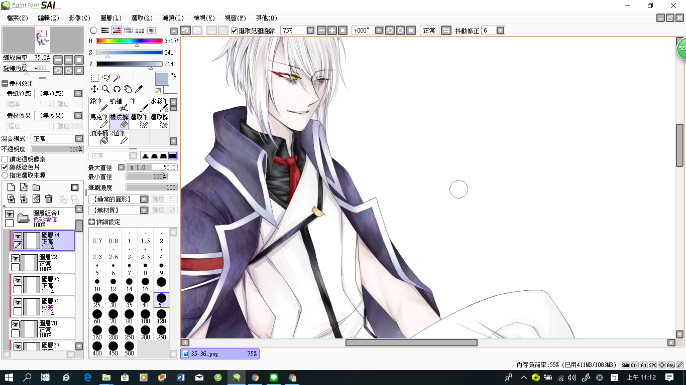This screenshot has width=686, height=385.
Task: Open the 編輯(E) menu
Action: [x=48, y=18]
